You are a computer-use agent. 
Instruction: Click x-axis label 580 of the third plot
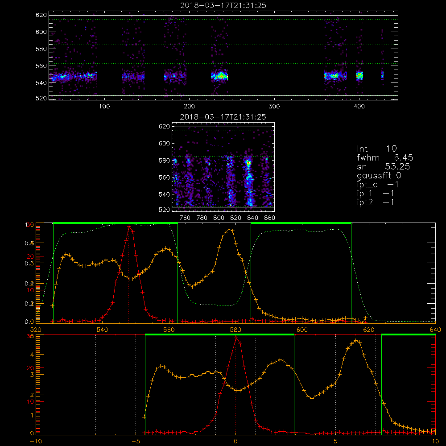[x=235, y=330]
